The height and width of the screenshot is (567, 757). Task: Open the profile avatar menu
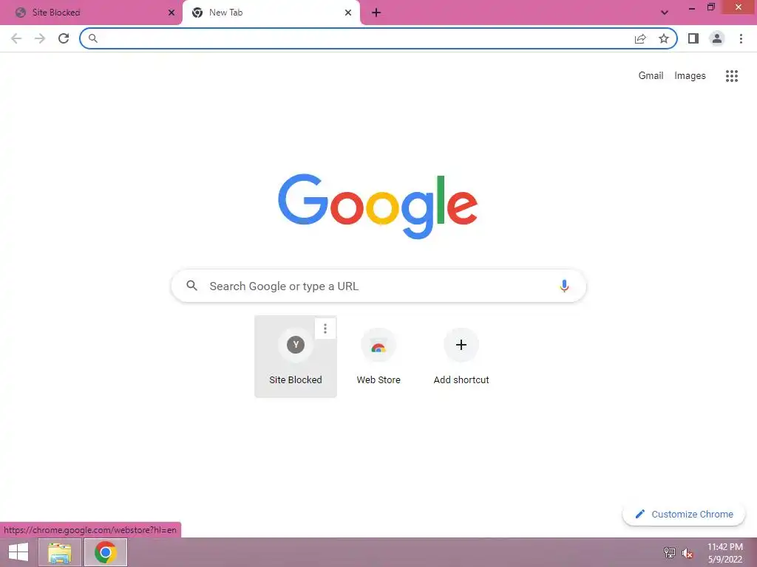[x=717, y=38]
